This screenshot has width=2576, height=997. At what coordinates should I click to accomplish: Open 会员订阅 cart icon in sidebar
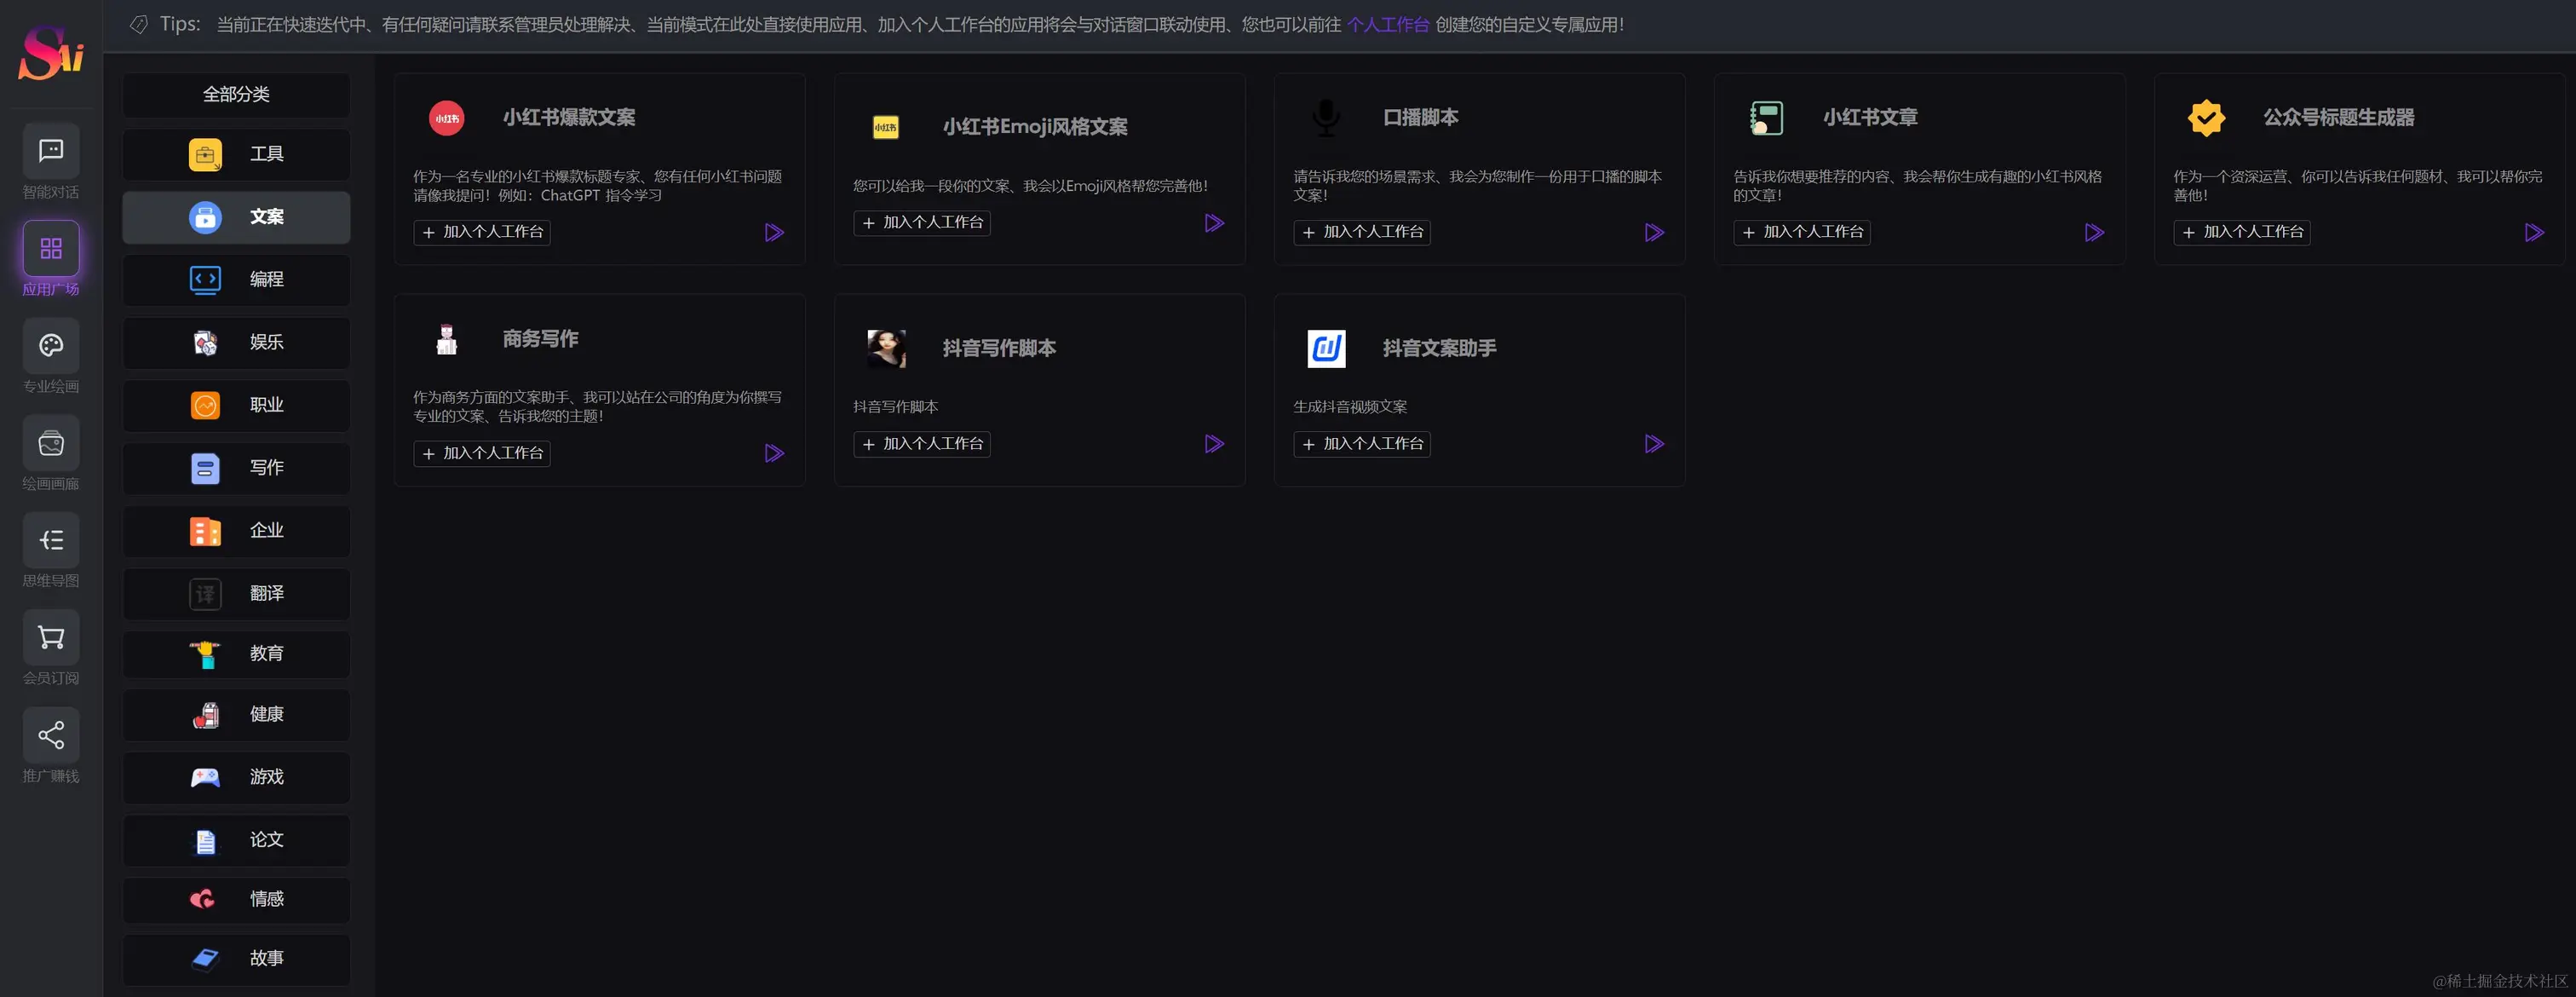[x=50, y=636]
